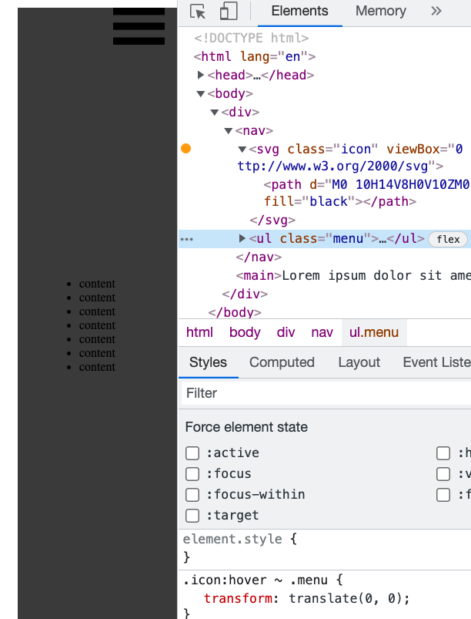Open the Event Listeners pane tab
Screen dimensions: 471x619
(x=436, y=362)
